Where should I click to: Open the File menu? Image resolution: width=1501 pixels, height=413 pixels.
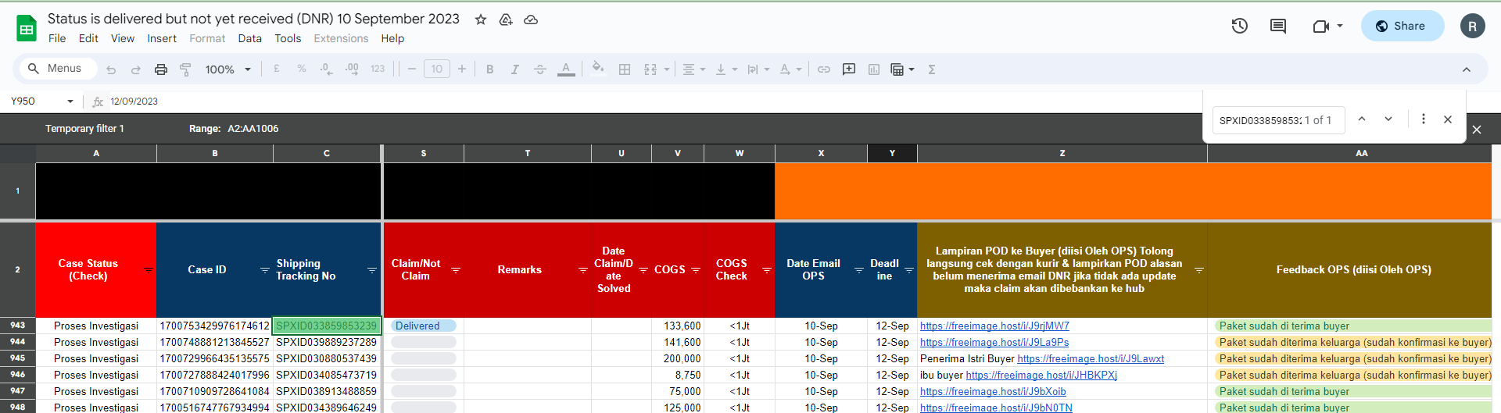tap(57, 38)
